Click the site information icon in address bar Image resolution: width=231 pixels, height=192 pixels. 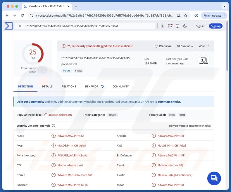pyautogui.click(x=32, y=15)
